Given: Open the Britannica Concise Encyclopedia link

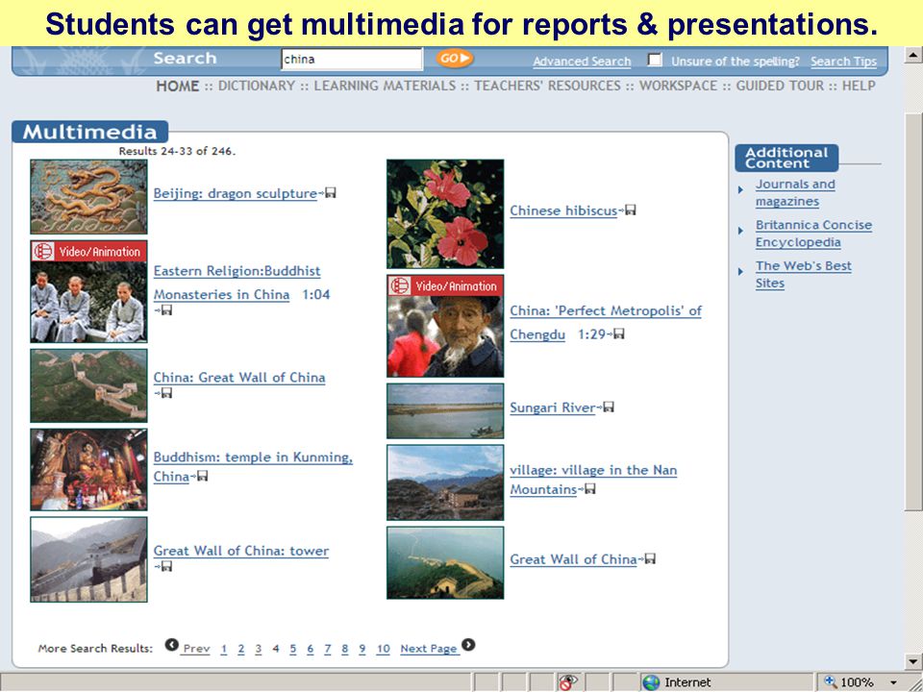Looking at the screenshot, I should (x=813, y=234).
